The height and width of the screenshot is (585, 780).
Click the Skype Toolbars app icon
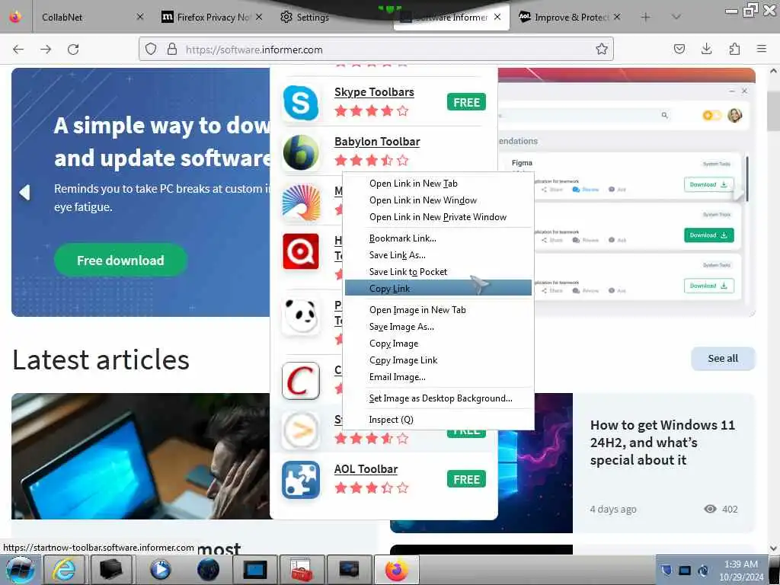click(300, 103)
